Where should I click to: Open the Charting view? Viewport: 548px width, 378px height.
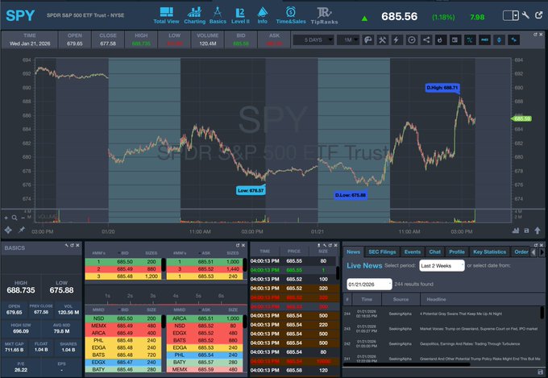pos(195,16)
